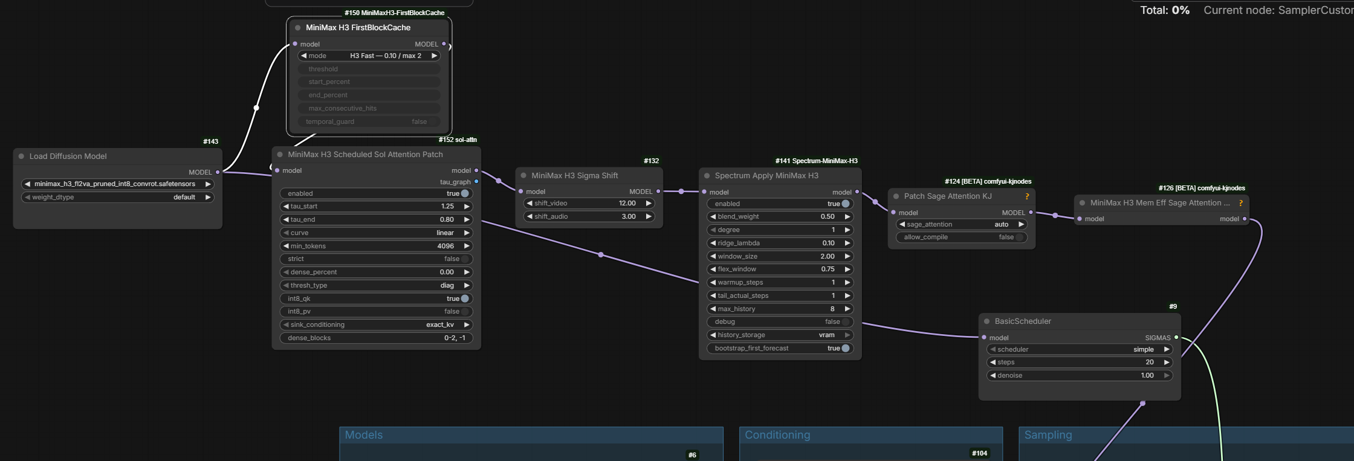Viewport: 1354px width, 461px height.
Task: Collapse Scheduled Sol Attention Patch node dot
Action: [x=280, y=155]
